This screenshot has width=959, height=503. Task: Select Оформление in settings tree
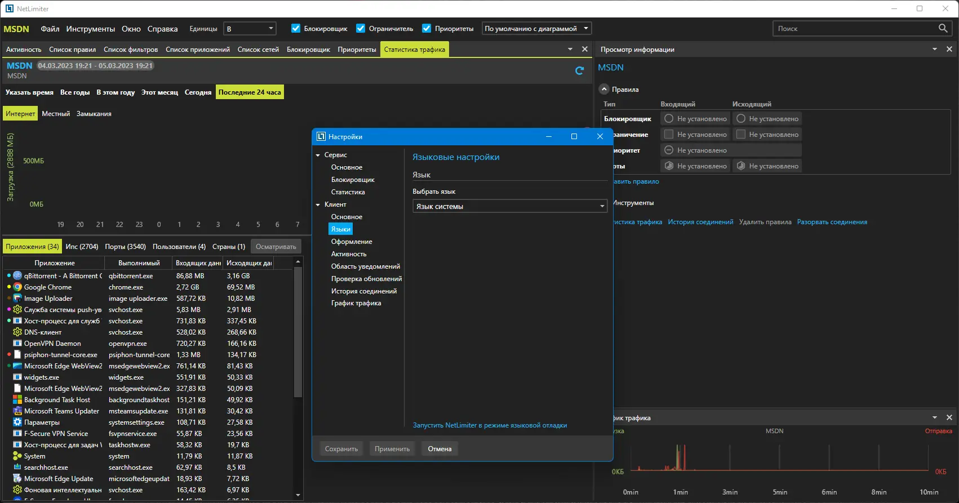click(352, 242)
